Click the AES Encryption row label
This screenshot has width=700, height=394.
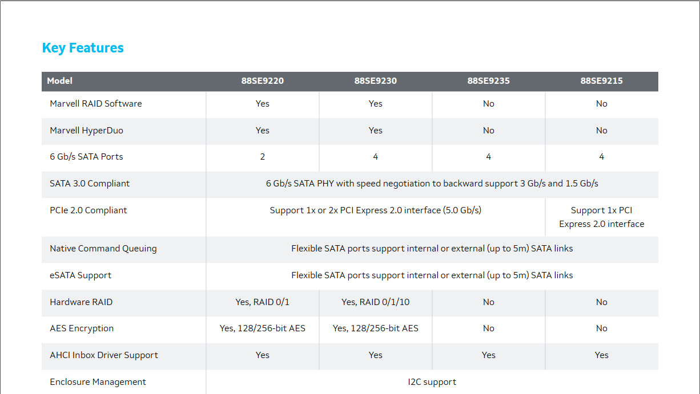(x=82, y=328)
